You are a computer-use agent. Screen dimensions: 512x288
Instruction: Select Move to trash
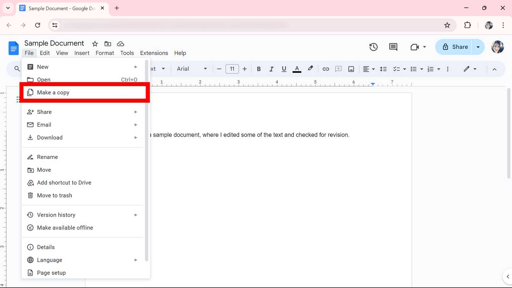pos(54,195)
